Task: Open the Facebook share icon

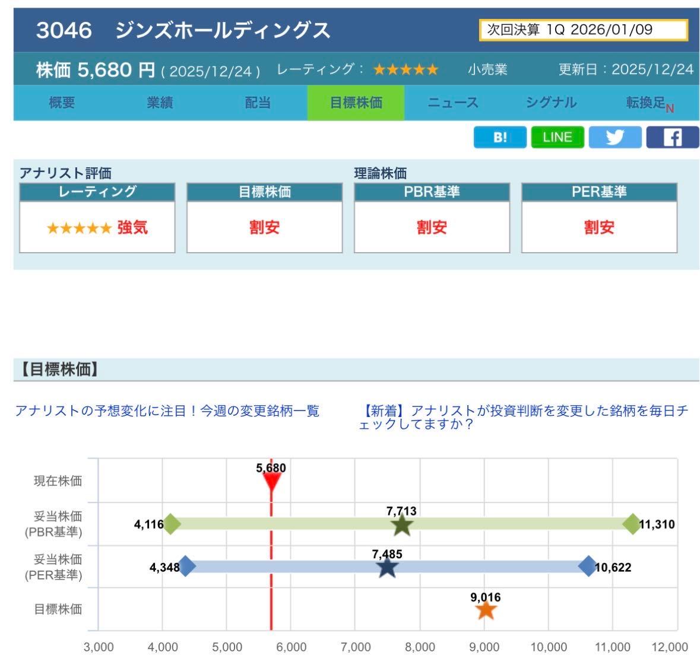Action: pyautogui.click(x=672, y=137)
